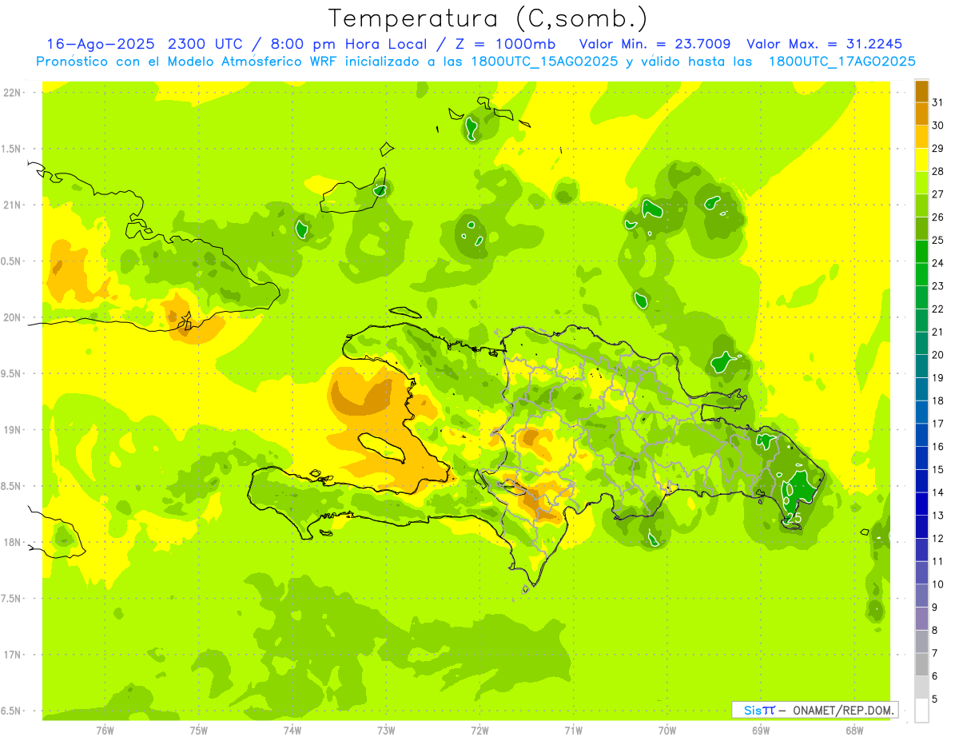Click the number 25 on the color scale
This screenshot has height=741, width=959.
(x=938, y=240)
